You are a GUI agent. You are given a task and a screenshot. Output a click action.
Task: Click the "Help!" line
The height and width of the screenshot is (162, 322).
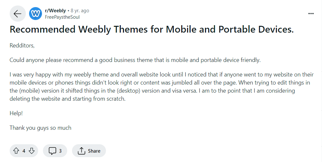tap(16, 113)
